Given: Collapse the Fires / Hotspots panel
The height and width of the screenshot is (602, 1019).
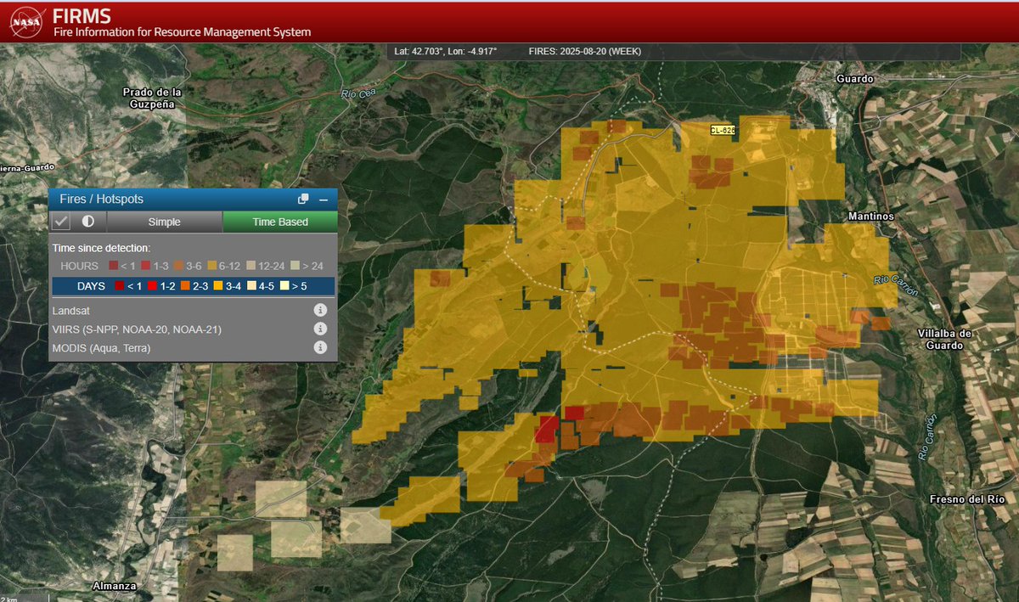Looking at the screenshot, I should [324, 199].
